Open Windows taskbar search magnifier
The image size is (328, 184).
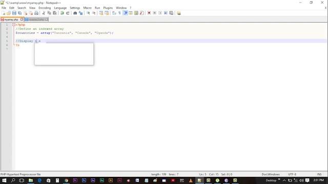coord(13,180)
